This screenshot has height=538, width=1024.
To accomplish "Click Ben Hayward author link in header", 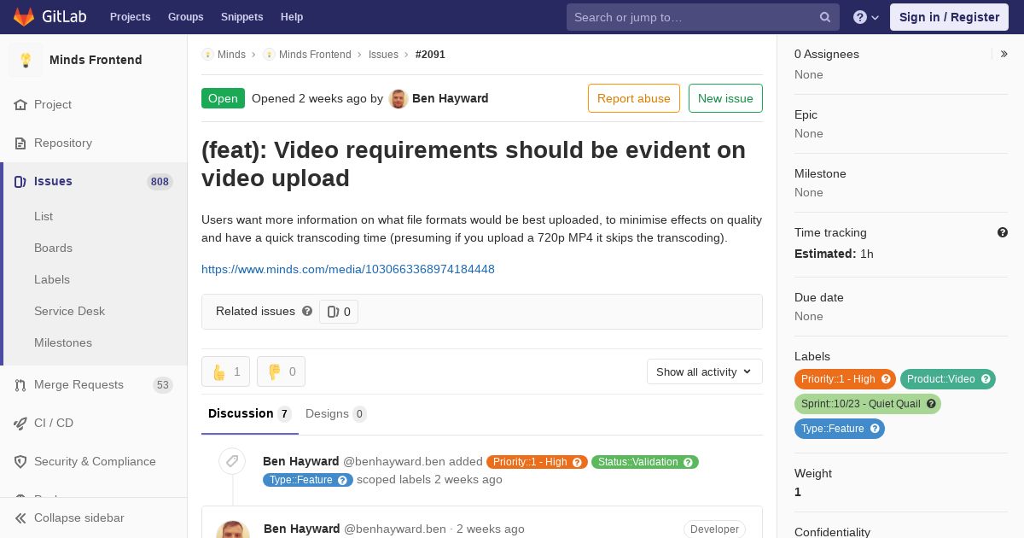I will coord(451,98).
